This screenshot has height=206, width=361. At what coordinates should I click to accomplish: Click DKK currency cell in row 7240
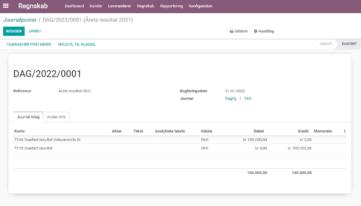pos(205,140)
